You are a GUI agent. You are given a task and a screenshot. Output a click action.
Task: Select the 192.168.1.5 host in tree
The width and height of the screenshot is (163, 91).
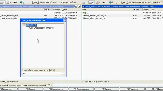(x=31, y=25)
